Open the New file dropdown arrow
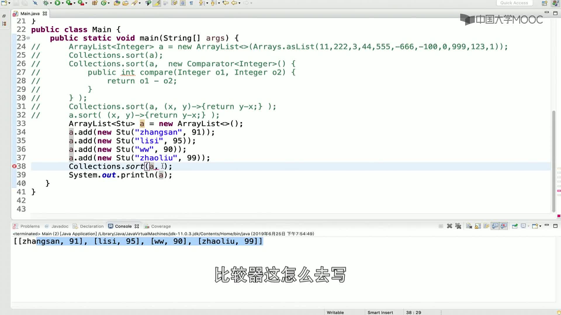Image resolution: width=561 pixels, height=315 pixels. tap(9, 3)
